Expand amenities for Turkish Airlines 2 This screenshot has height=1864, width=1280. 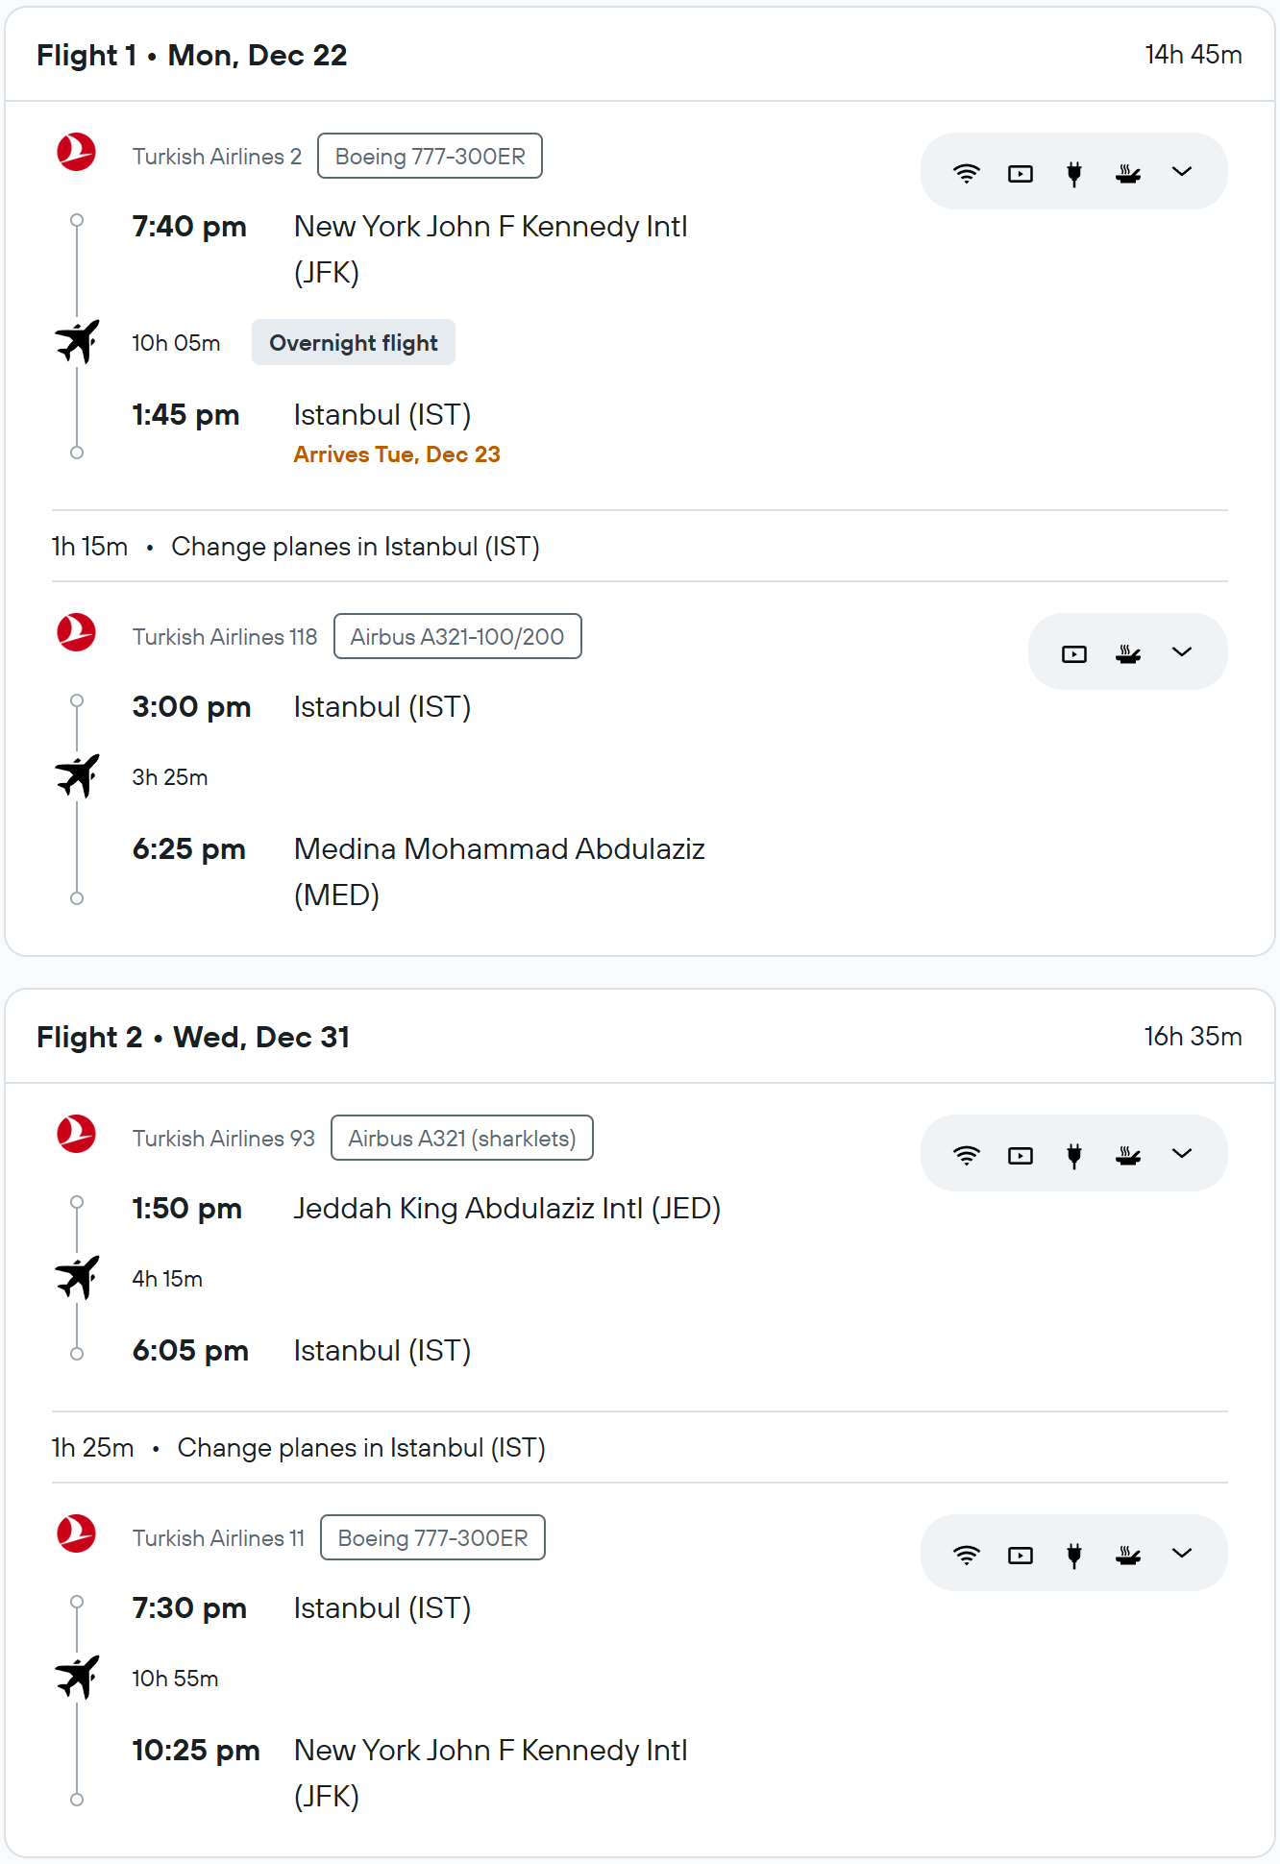[1182, 172]
